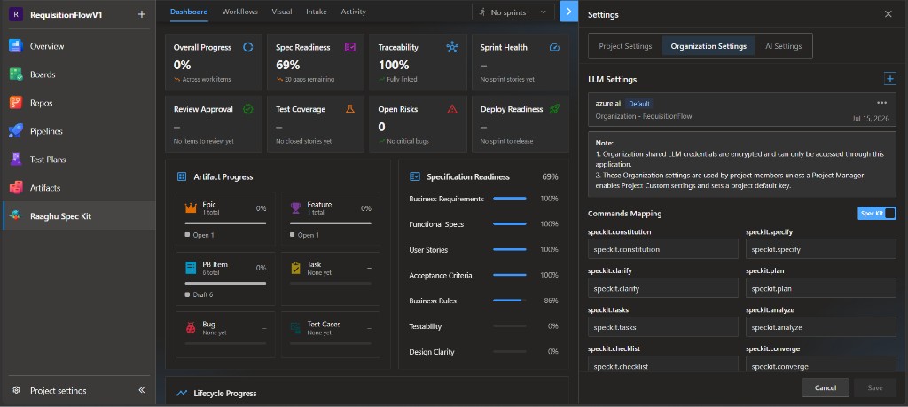Collapse settings panel with blue arrow button
This screenshot has width=908, height=407.
pyautogui.click(x=568, y=12)
